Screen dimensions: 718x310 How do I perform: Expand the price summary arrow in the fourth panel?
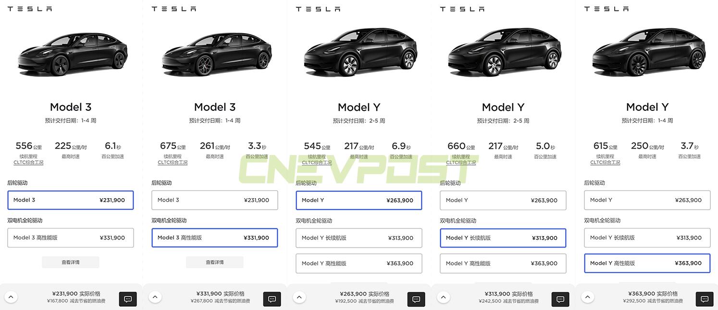443,297
